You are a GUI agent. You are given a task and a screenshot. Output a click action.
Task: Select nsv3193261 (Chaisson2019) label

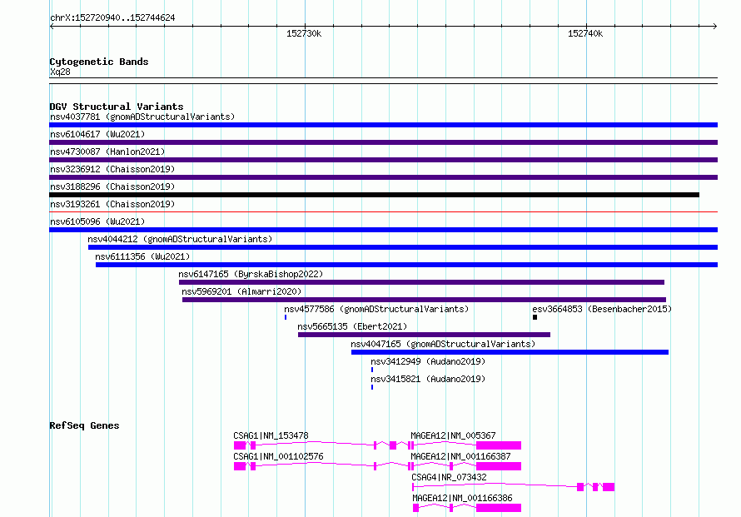(x=112, y=204)
